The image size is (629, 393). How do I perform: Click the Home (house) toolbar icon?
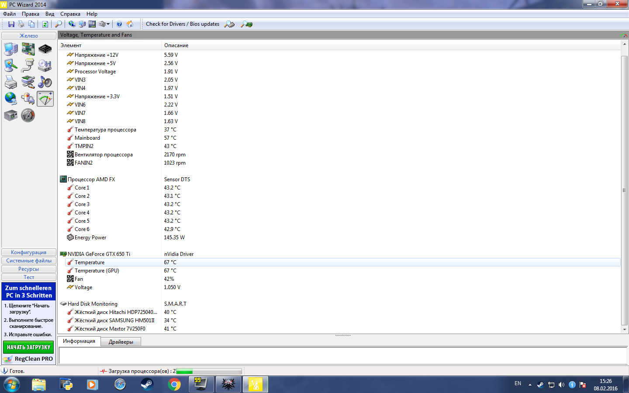(130, 24)
